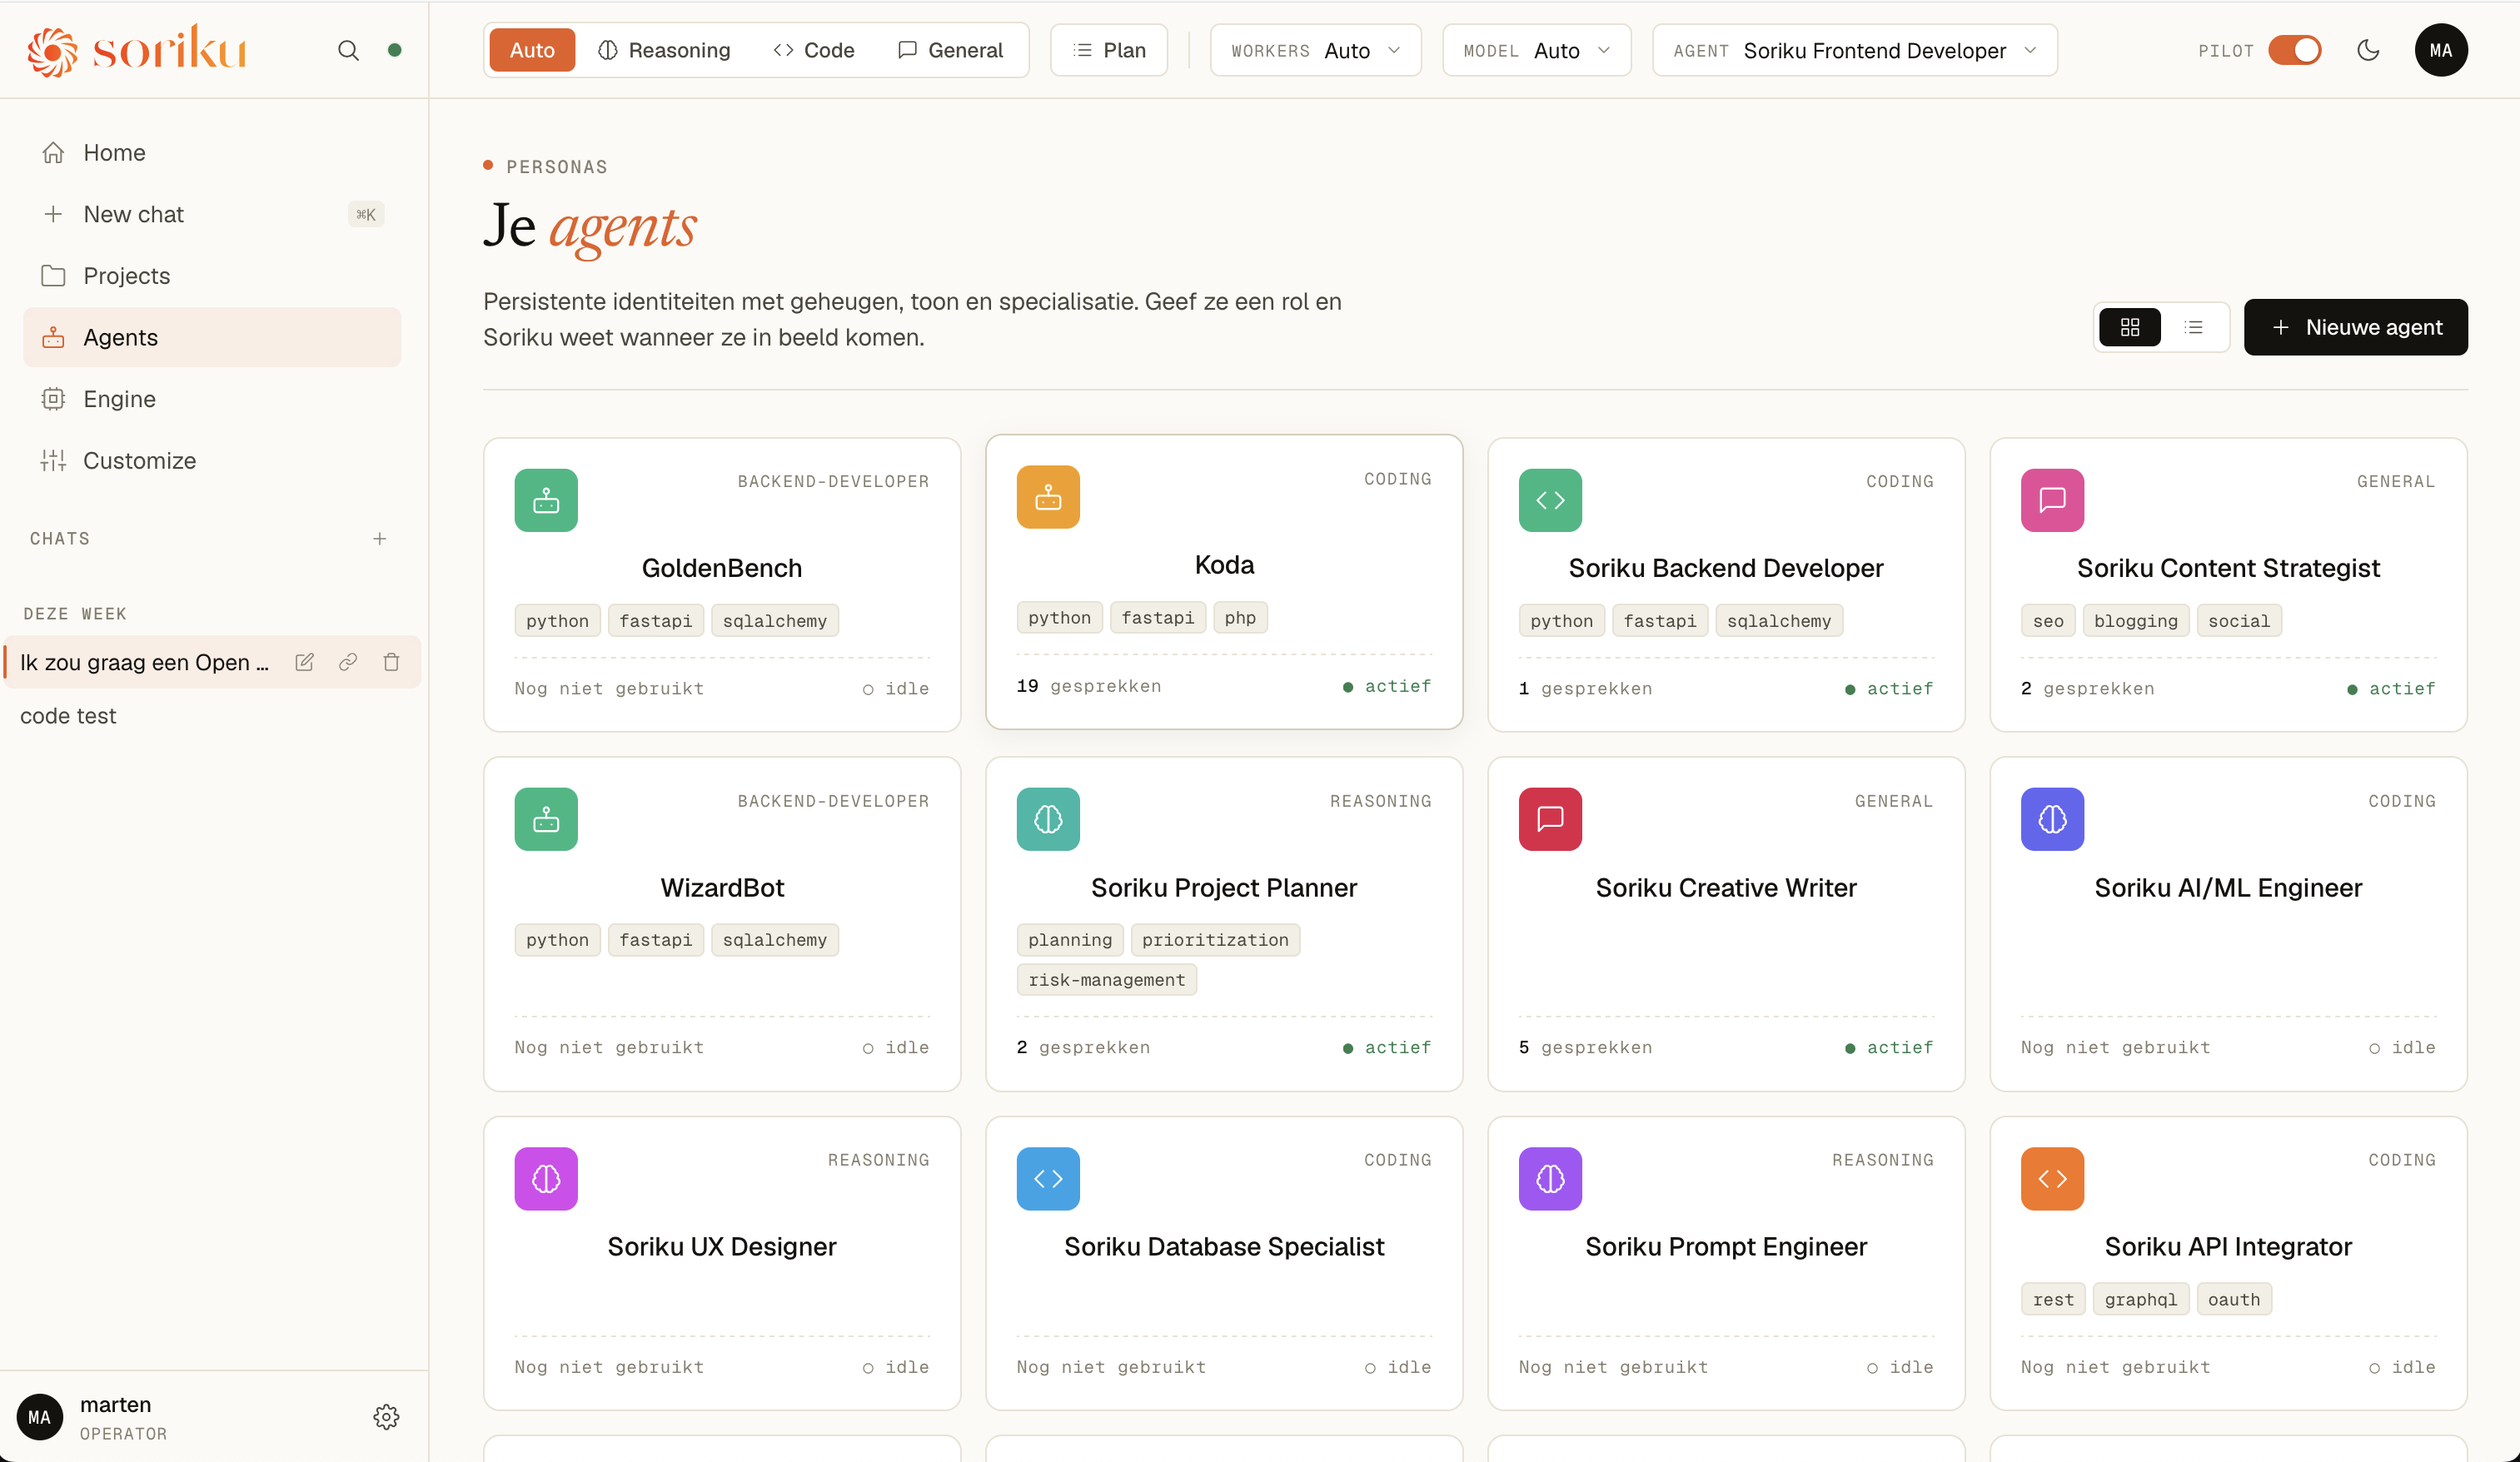Viewport: 2520px width, 1462px height.
Task: Click 'graphql' tag on API Integrator
Action: (2140, 1299)
